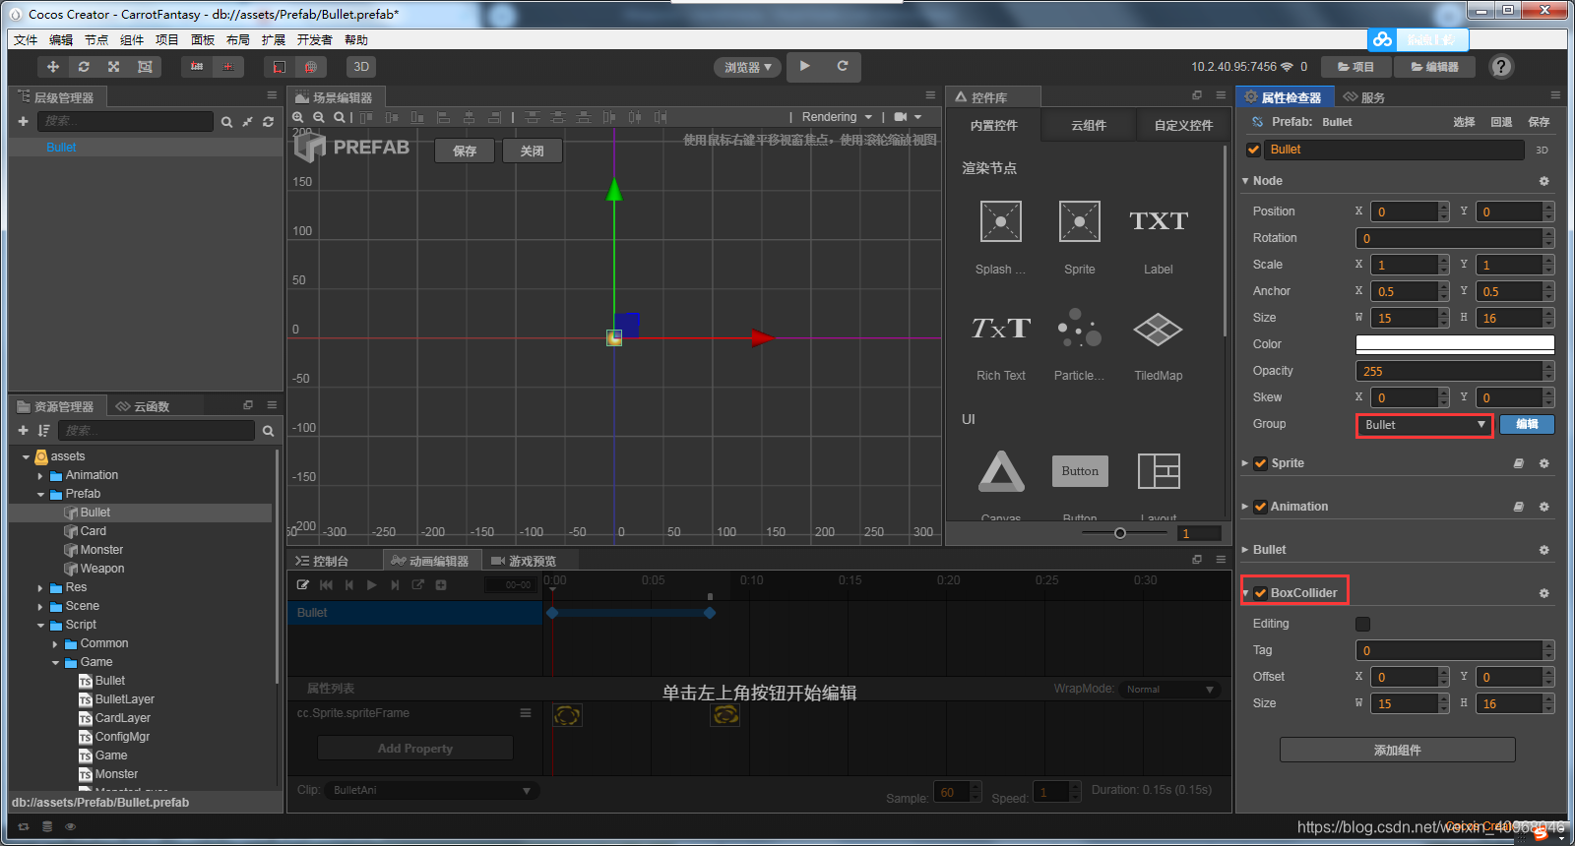The width and height of the screenshot is (1575, 846).
Task: Disable the Sprite component checkbox
Action: pos(1260,463)
